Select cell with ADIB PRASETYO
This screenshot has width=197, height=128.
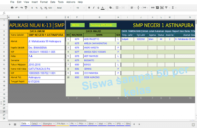(x=99, y=39)
